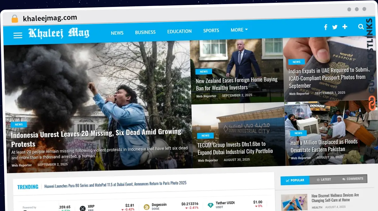The image size is (378, 211).
Task: Switch to the LATEST tab
Action: click(324, 180)
